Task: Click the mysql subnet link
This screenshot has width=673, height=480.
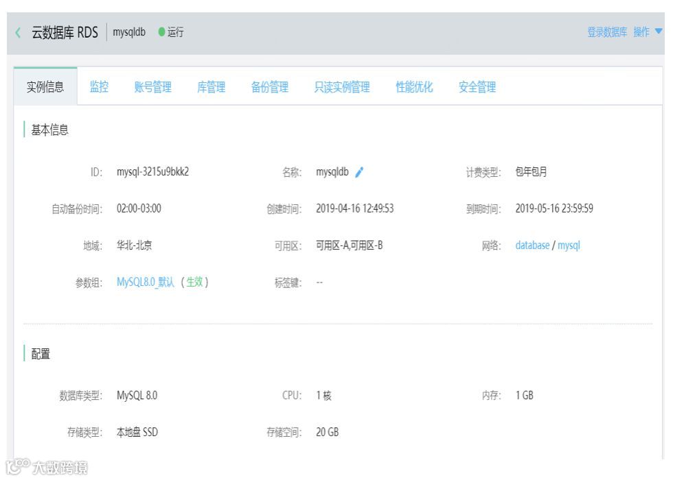Action: (569, 245)
